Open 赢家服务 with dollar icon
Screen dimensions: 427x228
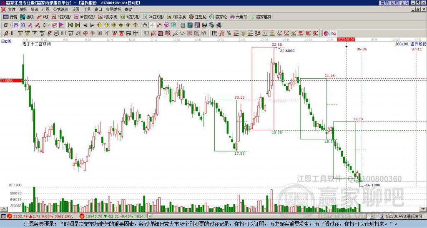point(261,17)
